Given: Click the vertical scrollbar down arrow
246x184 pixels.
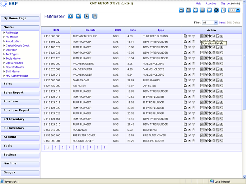Looking at the screenshot, I should 244,177.
